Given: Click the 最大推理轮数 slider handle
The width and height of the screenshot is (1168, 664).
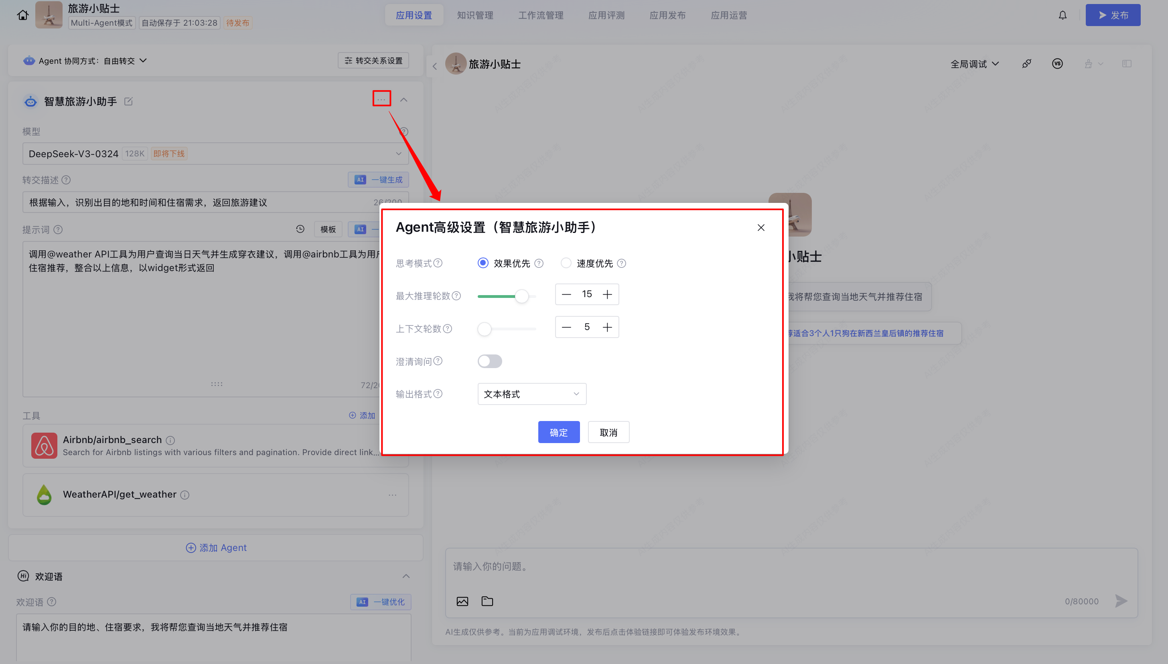Looking at the screenshot, I should (521, 296).
